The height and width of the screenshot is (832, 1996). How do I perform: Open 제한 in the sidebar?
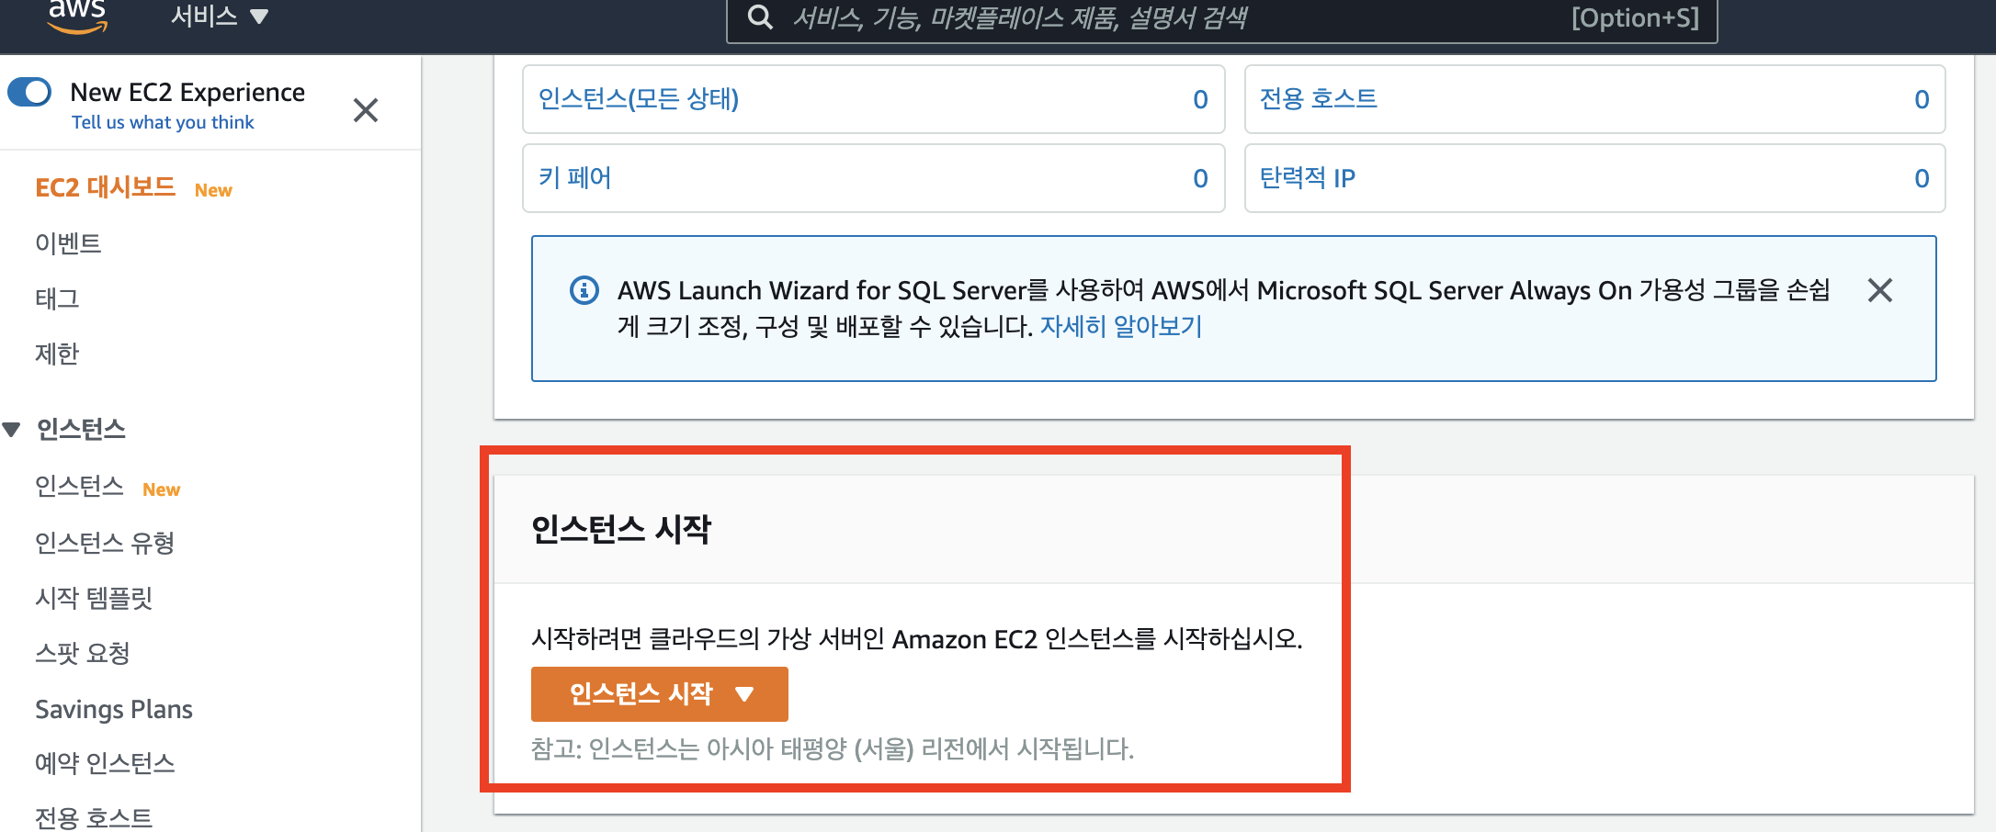pyautogui.click(x=57, y=354)
